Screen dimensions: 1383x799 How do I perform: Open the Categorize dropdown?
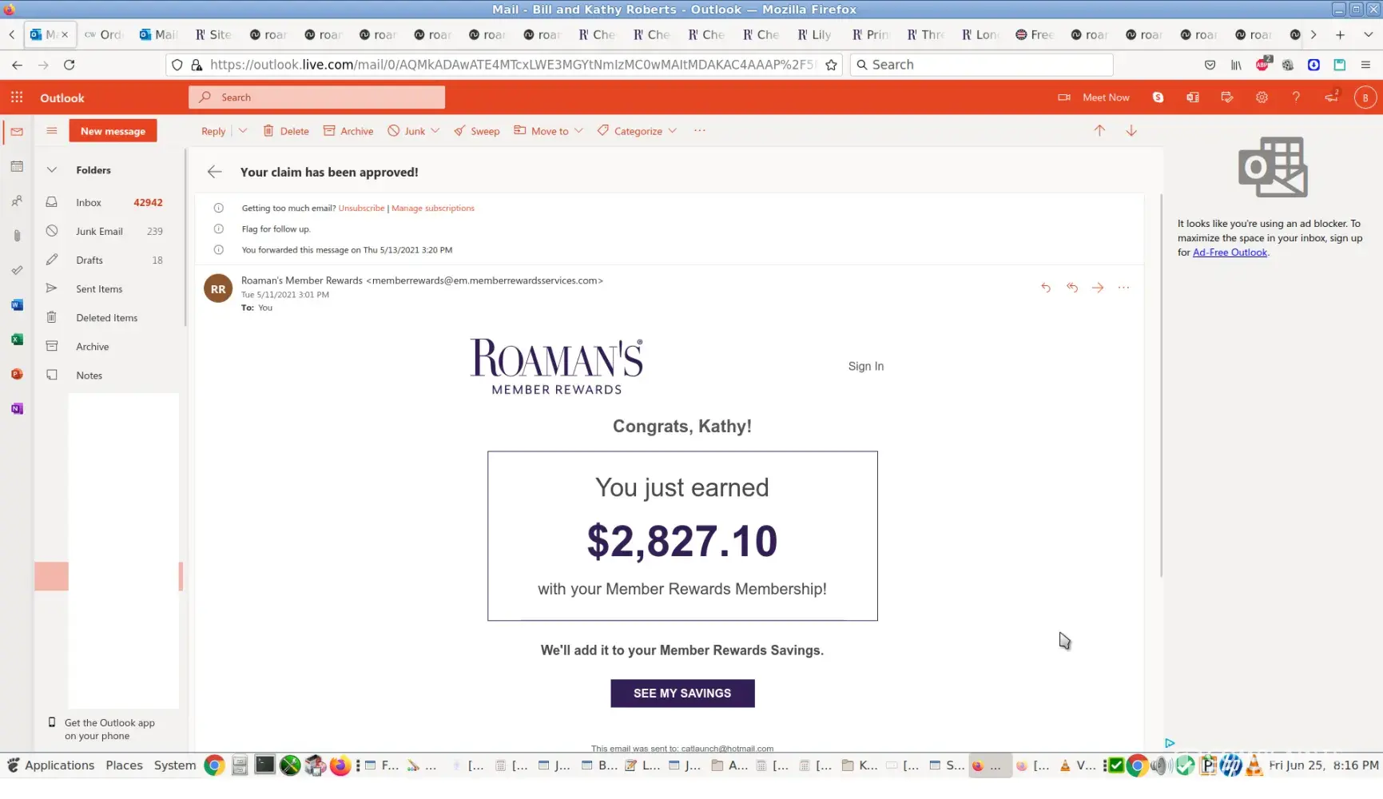638,131
